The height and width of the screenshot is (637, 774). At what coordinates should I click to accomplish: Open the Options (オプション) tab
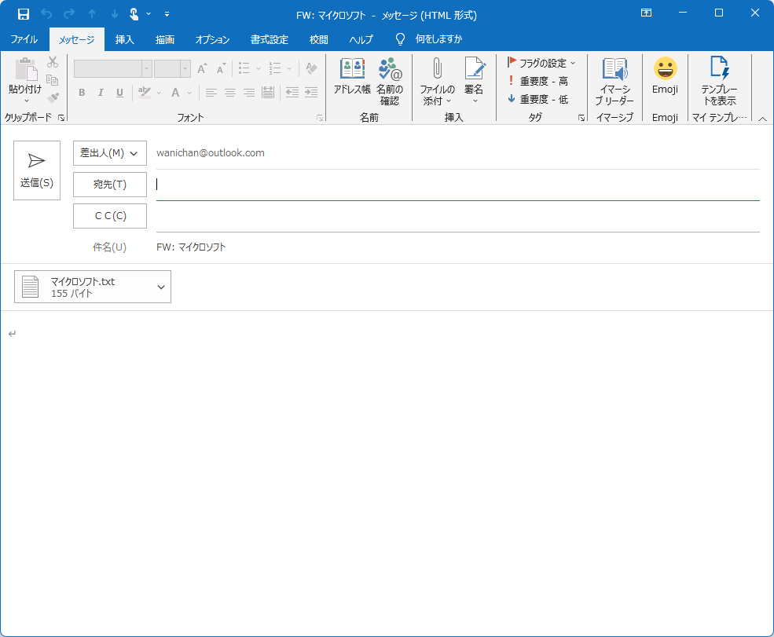tap(212, 39)
